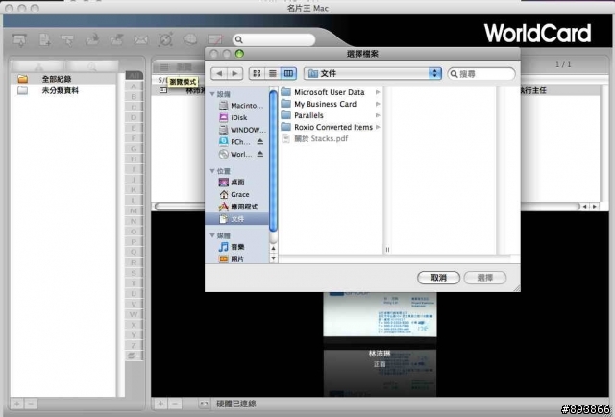Screen dimensions: 615x417
Task: Click the globe map toolbar icon
Action: (x=190, y=39)
